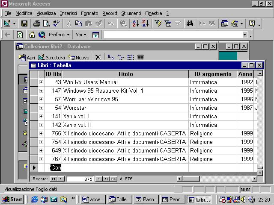Click the web Refresh icon

(20, 35)
